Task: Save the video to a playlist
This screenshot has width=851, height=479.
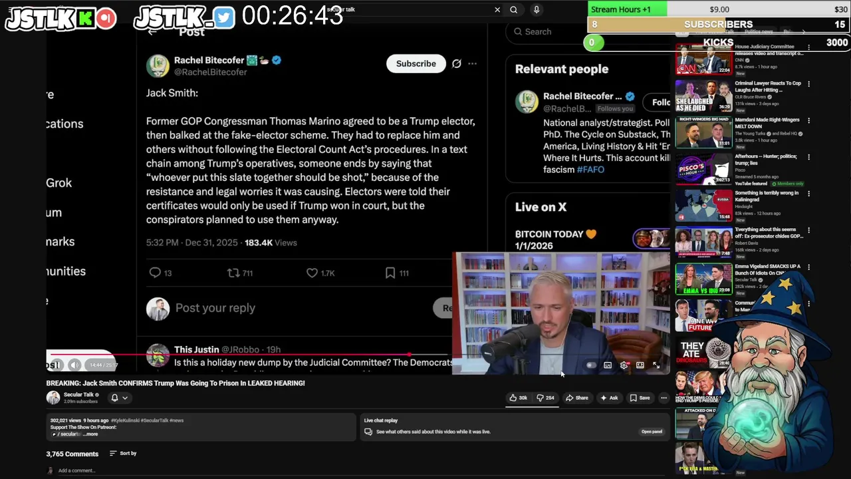Action: click(640, 398)
